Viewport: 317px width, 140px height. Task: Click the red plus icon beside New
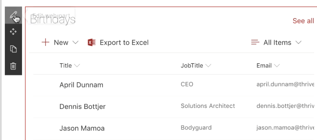(45, 42)
